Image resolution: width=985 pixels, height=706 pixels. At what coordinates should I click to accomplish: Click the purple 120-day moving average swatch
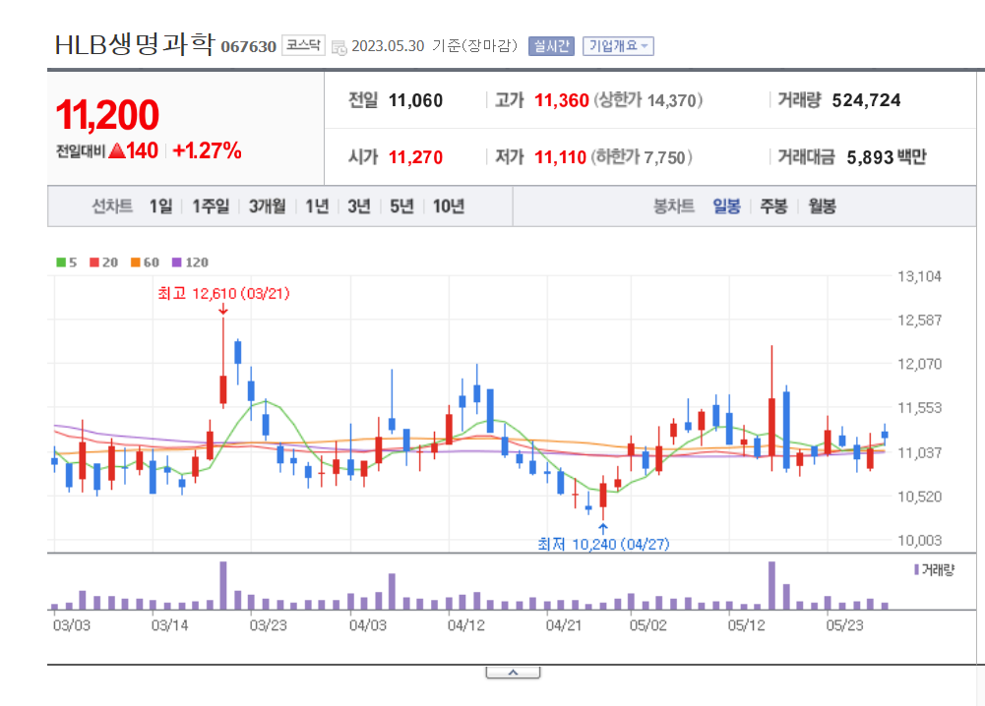tap(176, 263)
